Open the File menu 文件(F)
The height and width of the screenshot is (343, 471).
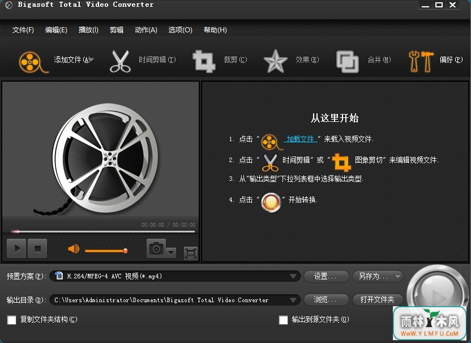pos(23,30)
